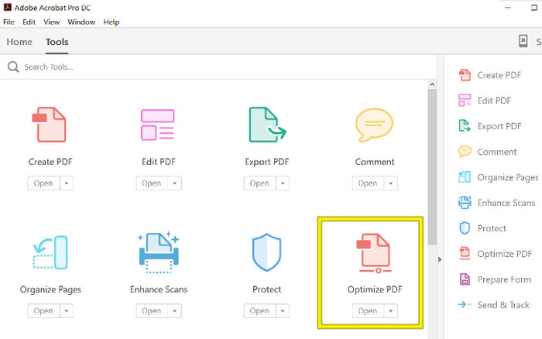Select Optimize PDF icon in right sidebar

point(465,254)
